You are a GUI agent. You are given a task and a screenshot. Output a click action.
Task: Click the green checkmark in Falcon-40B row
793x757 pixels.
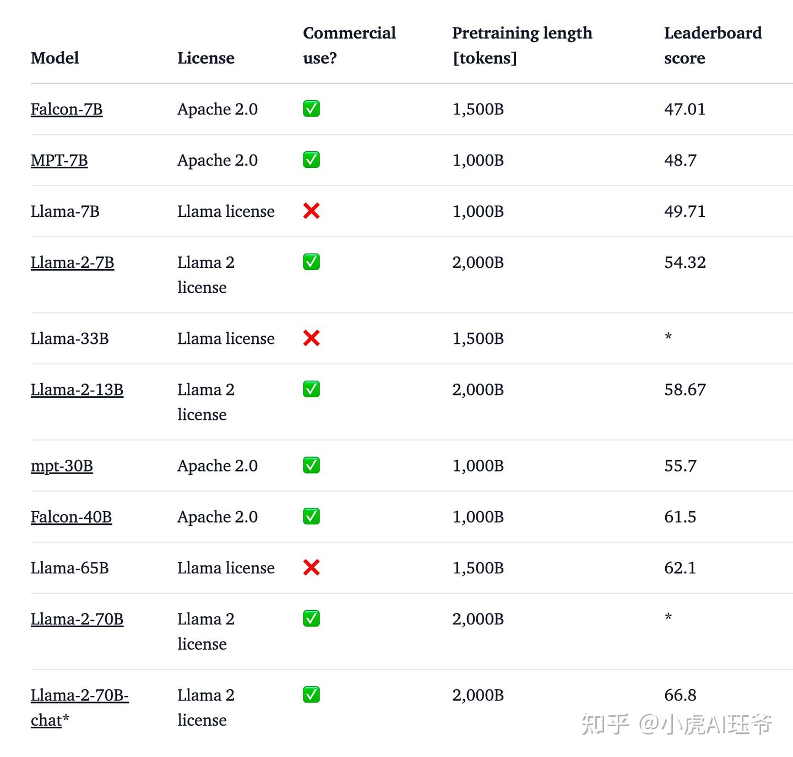tap(311, 517)
